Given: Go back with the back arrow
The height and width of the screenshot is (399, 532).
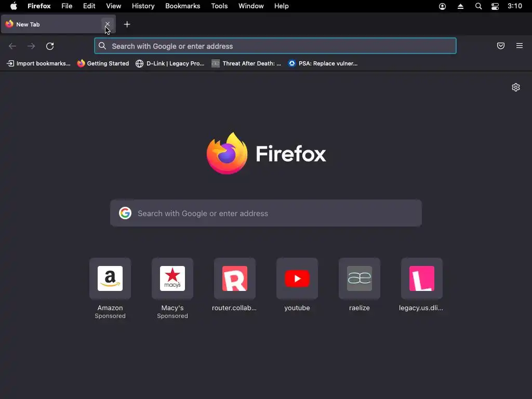Looking at the screenshot, I should (x=12, y=46).
